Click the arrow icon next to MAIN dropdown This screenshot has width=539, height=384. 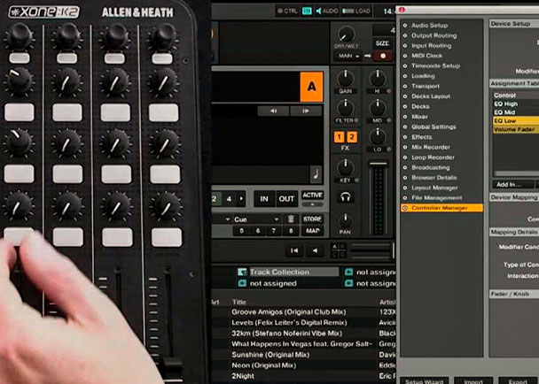368,56
